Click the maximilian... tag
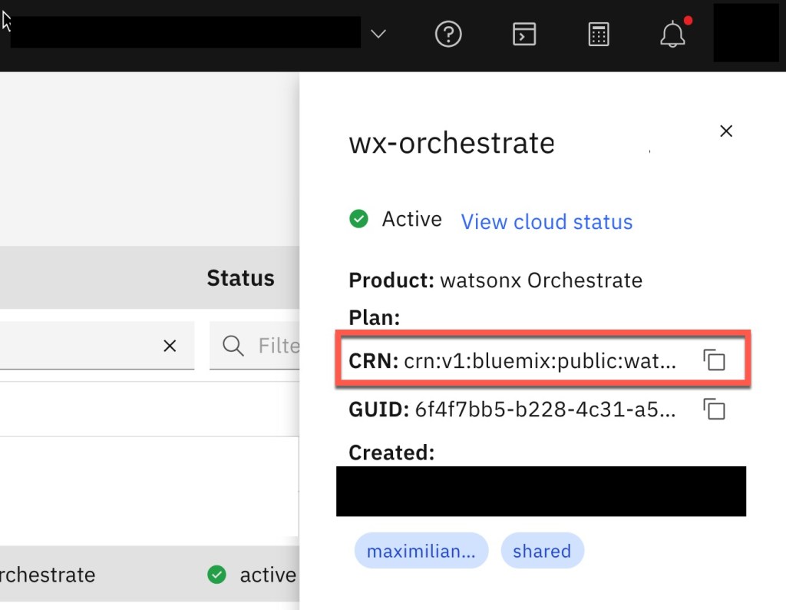 click(x=421, y=551)
